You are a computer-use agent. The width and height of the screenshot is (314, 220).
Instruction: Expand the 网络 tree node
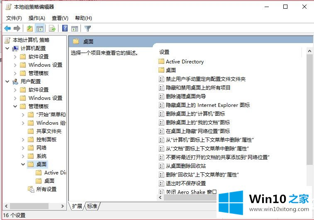click(23, 148)
